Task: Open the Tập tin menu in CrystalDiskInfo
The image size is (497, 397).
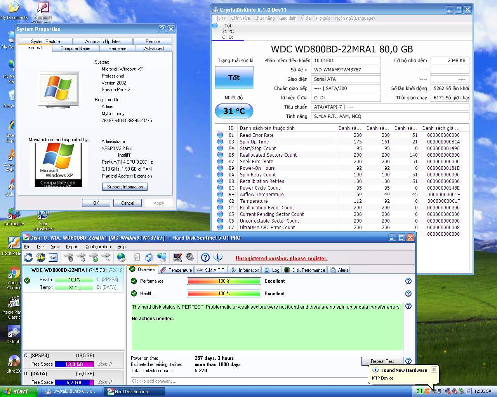Action: (x=220, y=18)
